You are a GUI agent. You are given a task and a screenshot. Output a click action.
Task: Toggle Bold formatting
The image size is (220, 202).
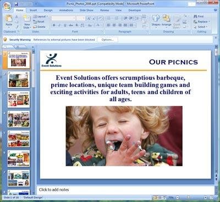click(54, 25)
